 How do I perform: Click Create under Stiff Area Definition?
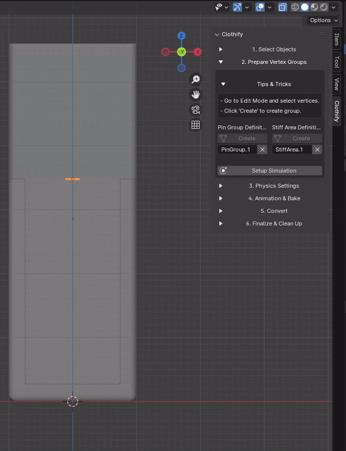(297, 139)
